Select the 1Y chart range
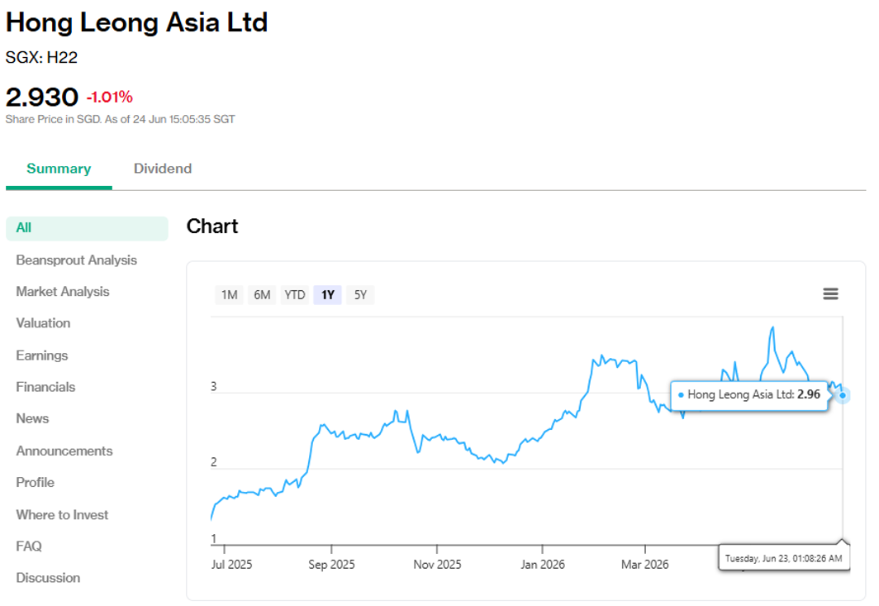This screenshot has width=879, height=606. coord(327,295)
